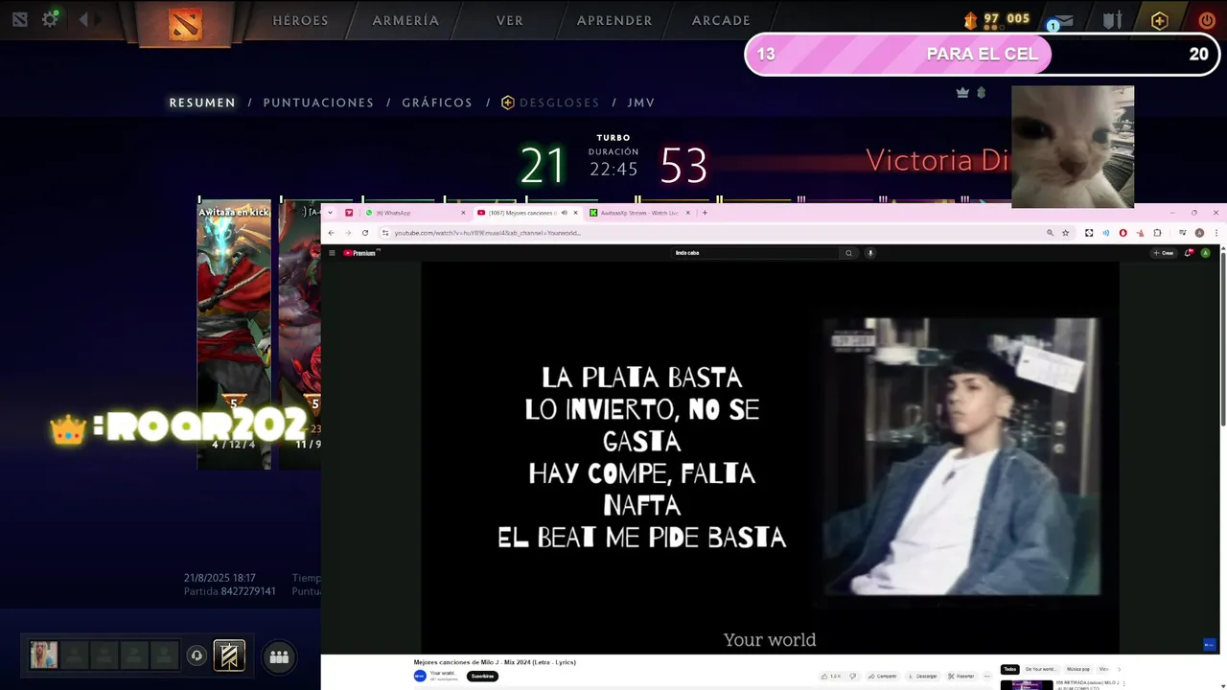
Task: Reload the YouTube page
Action: point(365,233)
